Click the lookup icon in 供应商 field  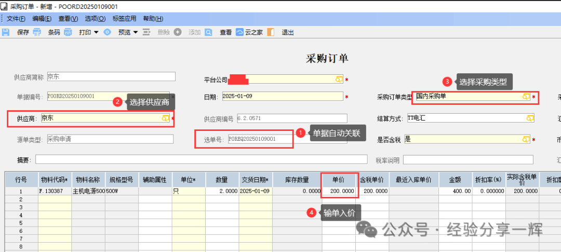click(166, 118)
